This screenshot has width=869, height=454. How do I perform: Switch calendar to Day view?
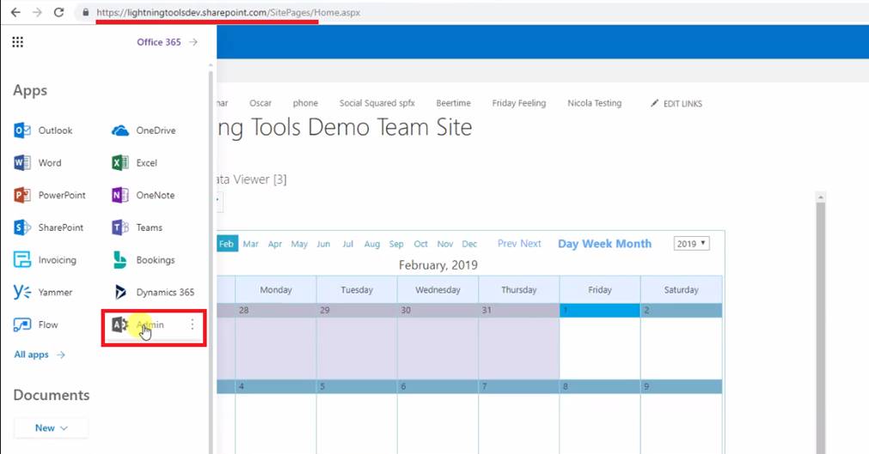pos(568,244)
